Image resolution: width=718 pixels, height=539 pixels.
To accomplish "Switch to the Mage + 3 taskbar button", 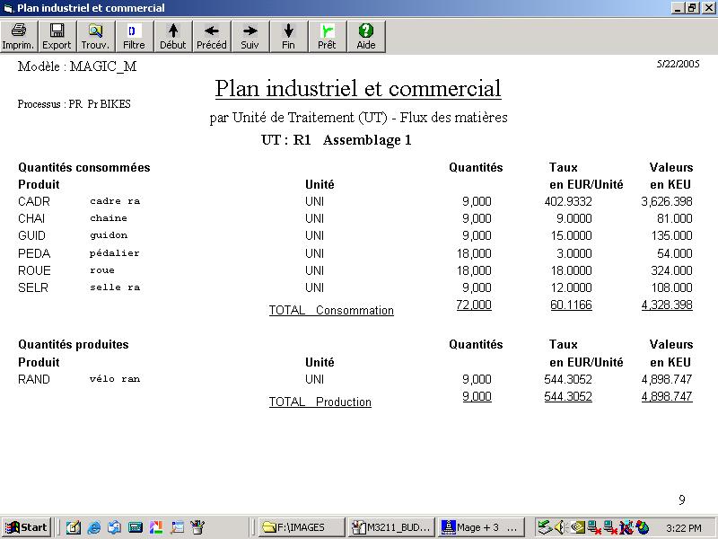I will 480,527.
